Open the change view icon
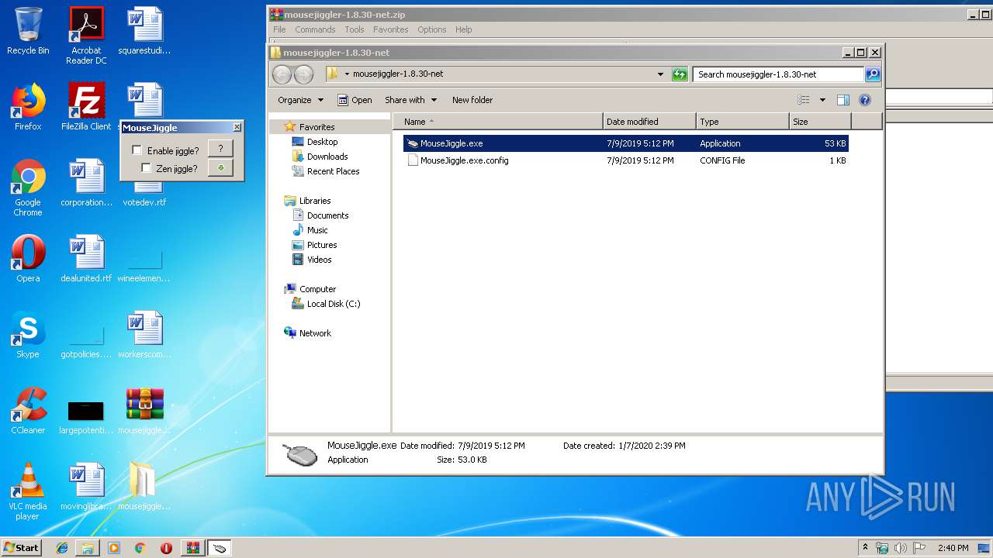993x558 pixels. click(804, 100)
